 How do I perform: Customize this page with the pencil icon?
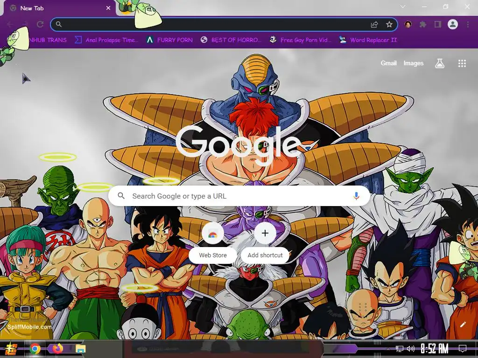[463, 324]
